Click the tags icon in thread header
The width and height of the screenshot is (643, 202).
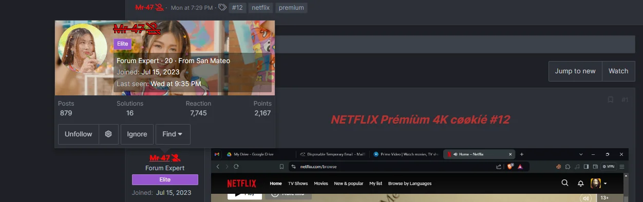coord(222,8)
